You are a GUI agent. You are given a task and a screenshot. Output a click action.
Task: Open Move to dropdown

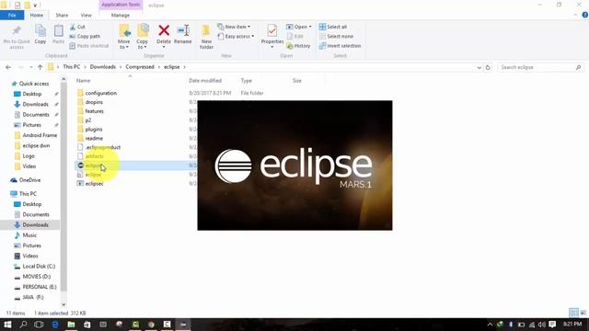click(124, 37)
